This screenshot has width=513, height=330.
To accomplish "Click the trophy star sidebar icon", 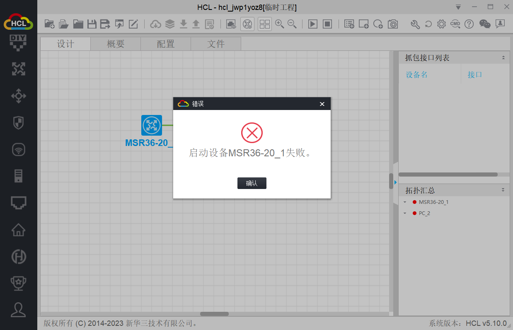I will (x=18, y=283).
